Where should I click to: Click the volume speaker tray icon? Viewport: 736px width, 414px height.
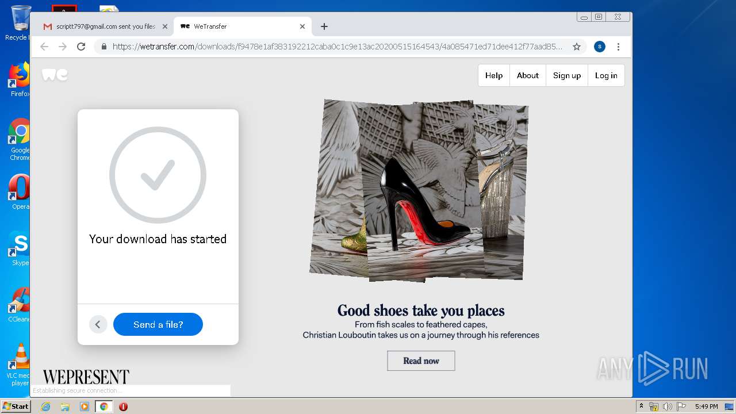pos(668,407)
